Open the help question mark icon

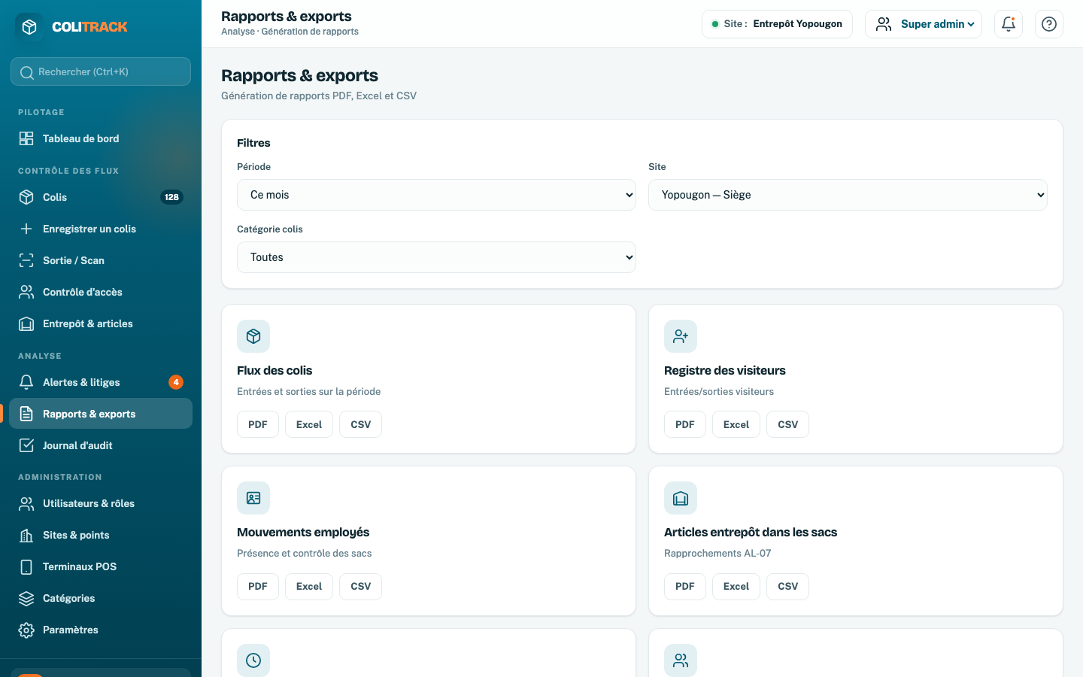[x=1049, y=24]
